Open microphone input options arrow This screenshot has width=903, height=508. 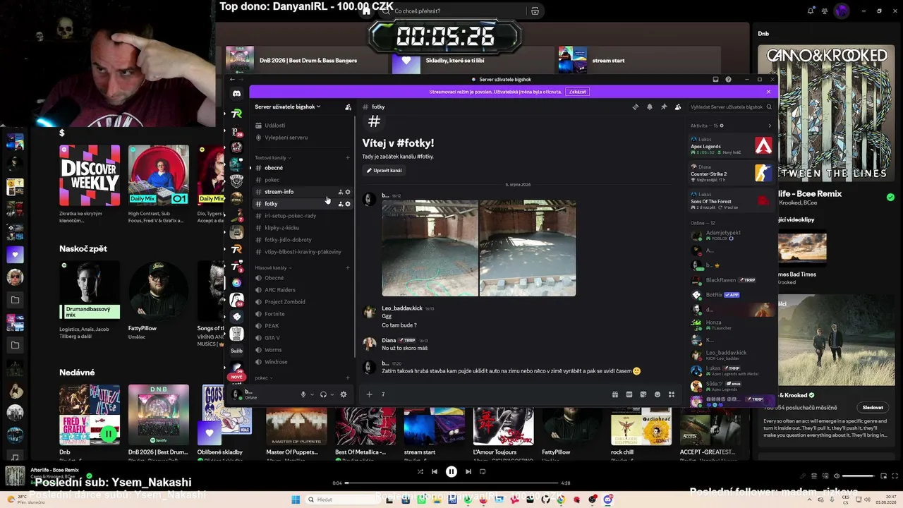[x=312, y=394]
